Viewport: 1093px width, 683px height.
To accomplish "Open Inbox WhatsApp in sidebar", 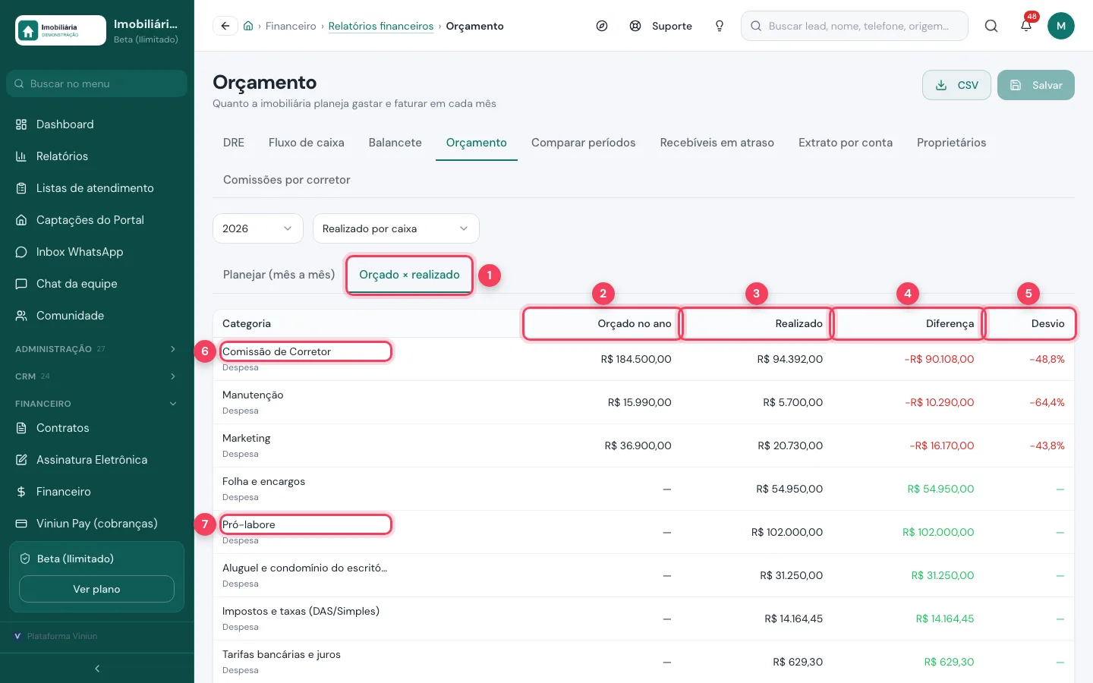I will click(97, 252).
